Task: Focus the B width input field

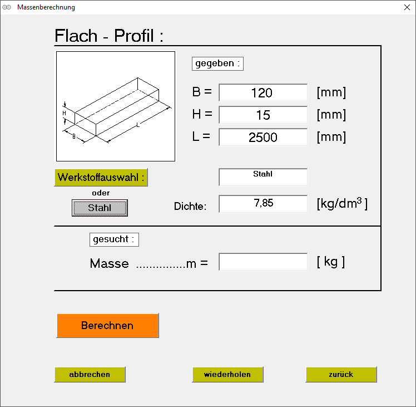Action: pyautogui.click(x=263, y=93)
